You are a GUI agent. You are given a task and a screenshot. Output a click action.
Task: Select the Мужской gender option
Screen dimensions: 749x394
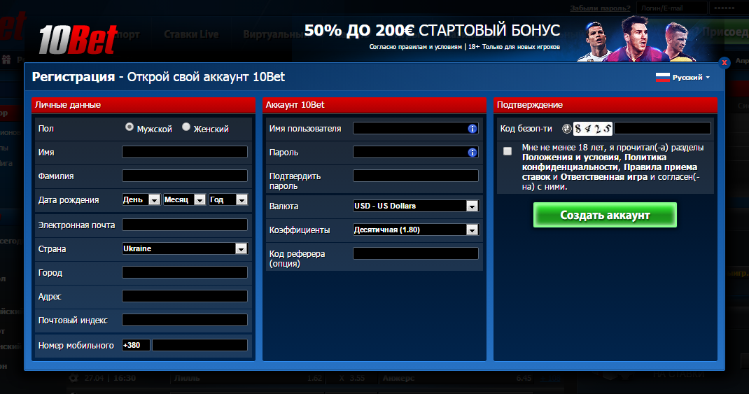click(129, 127)
